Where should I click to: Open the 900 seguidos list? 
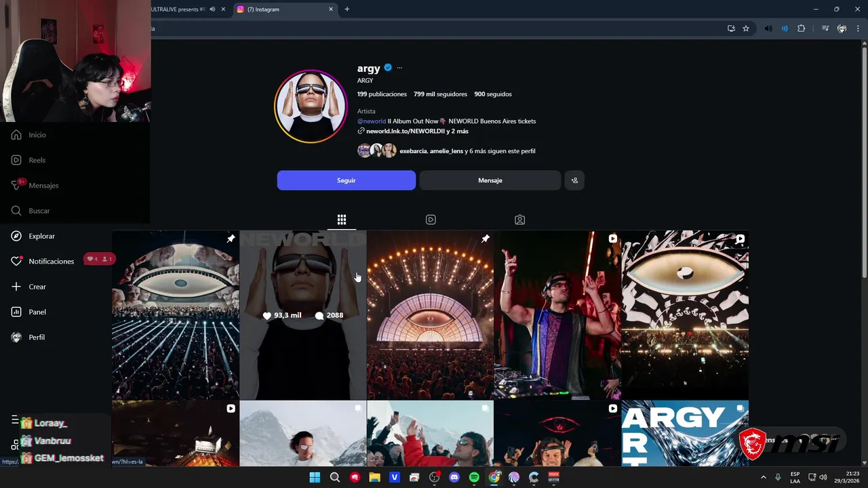pos(493,94)
